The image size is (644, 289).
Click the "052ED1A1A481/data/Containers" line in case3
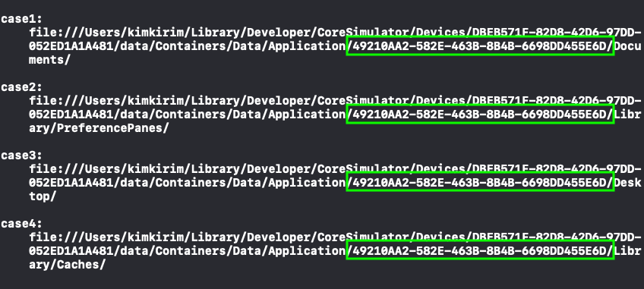coord(335,183)
